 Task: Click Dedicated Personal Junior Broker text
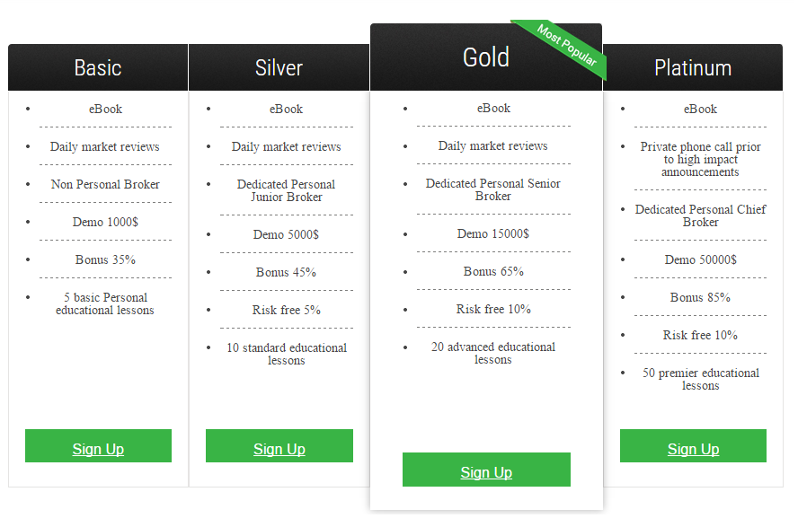pos(287,190)
